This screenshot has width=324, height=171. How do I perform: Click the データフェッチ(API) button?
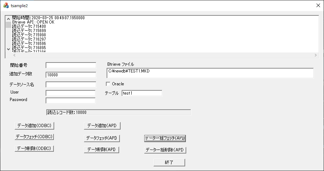pyautogui.click(x=102, y=138)
